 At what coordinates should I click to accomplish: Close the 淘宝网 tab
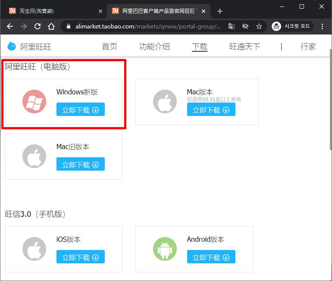(x=100, y=11)
